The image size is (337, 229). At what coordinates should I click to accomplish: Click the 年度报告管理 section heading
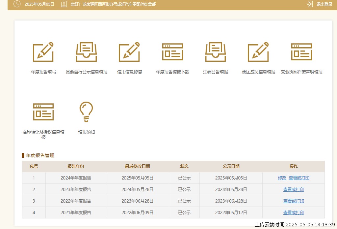point(40,155)
